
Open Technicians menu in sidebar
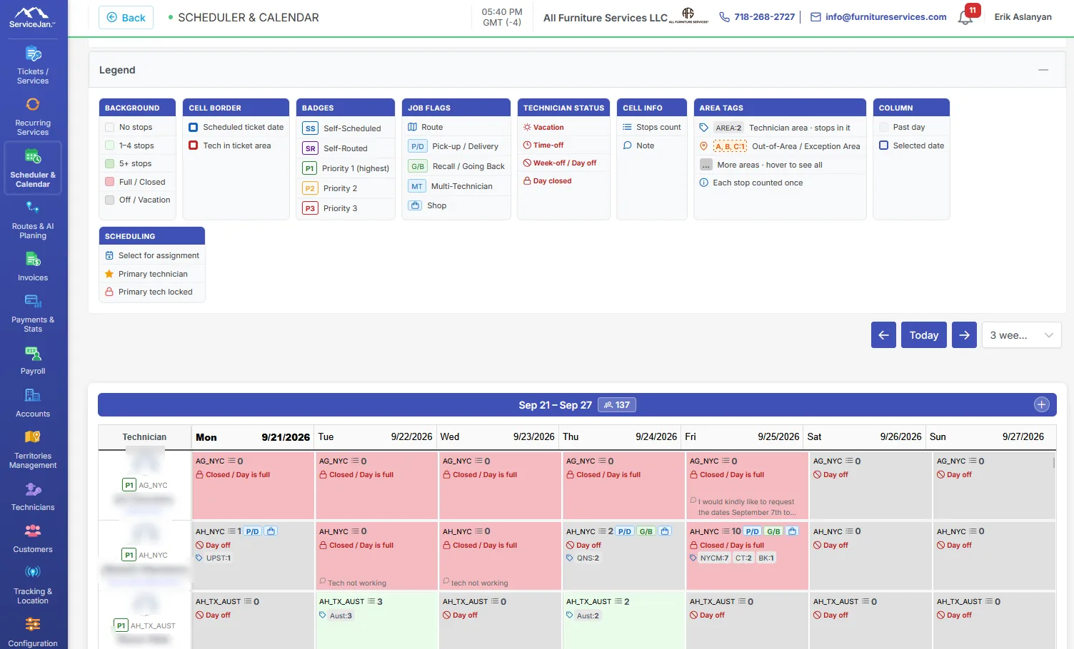click(33, 497)
